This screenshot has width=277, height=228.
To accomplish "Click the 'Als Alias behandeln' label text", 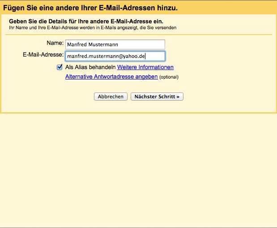I will coord(90,67).
